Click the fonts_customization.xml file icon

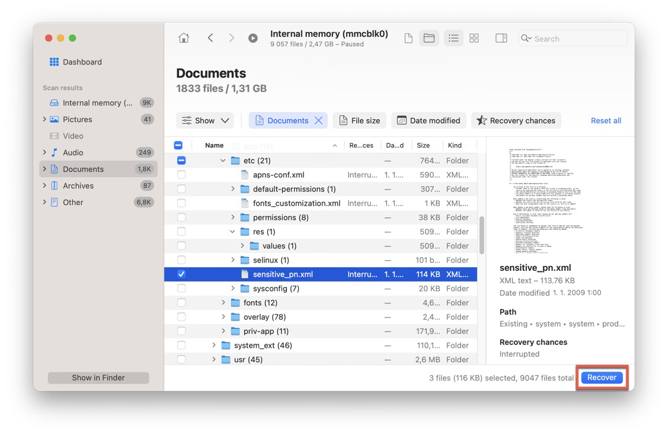point(245,203)
